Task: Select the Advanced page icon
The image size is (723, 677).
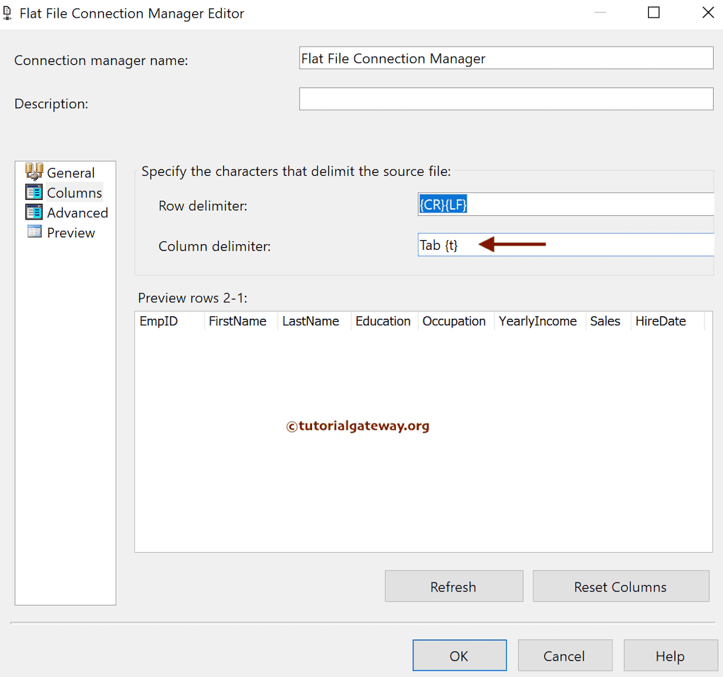Action: pos(34,212)
